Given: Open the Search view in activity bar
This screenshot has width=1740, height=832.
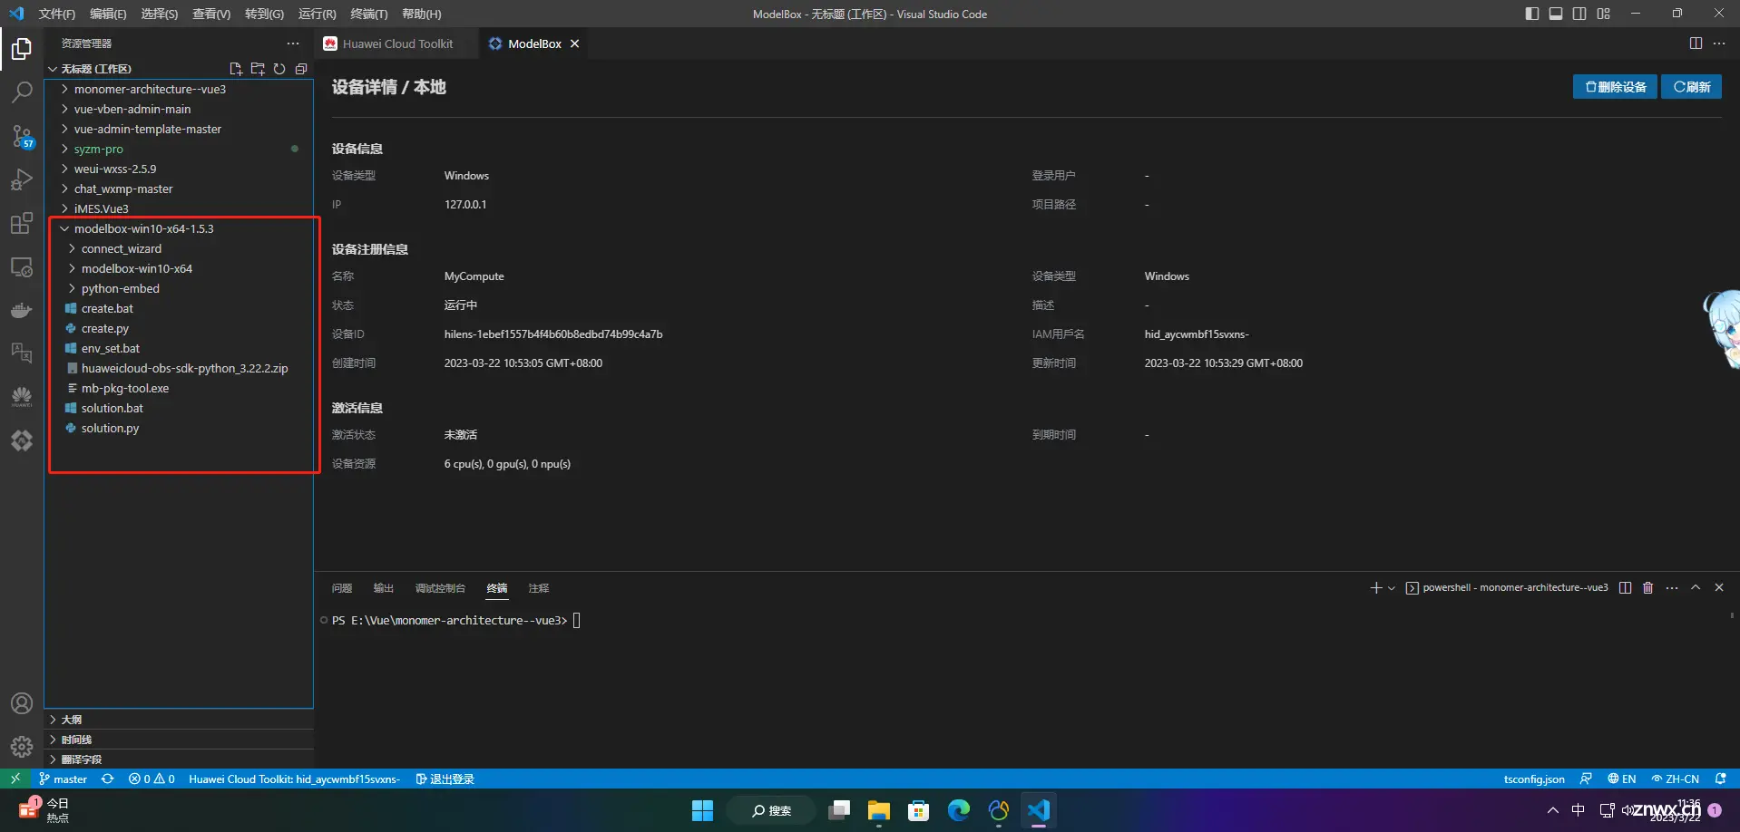Looking at the screenshot, I should coord(22,92).
